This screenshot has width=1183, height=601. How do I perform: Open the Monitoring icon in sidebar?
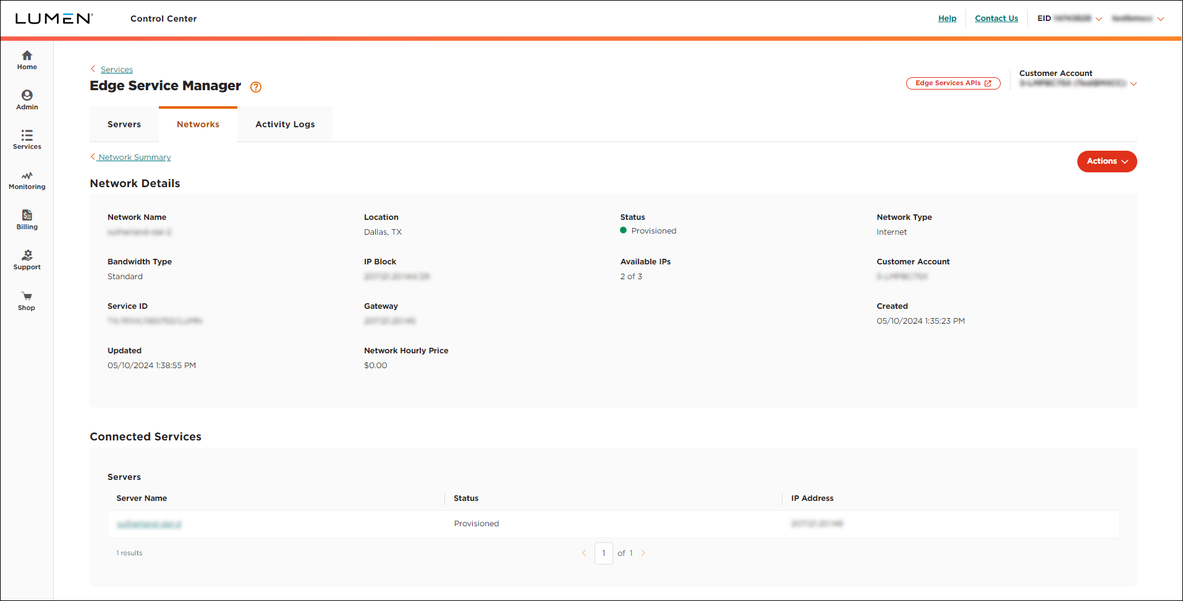pos(27,175)
